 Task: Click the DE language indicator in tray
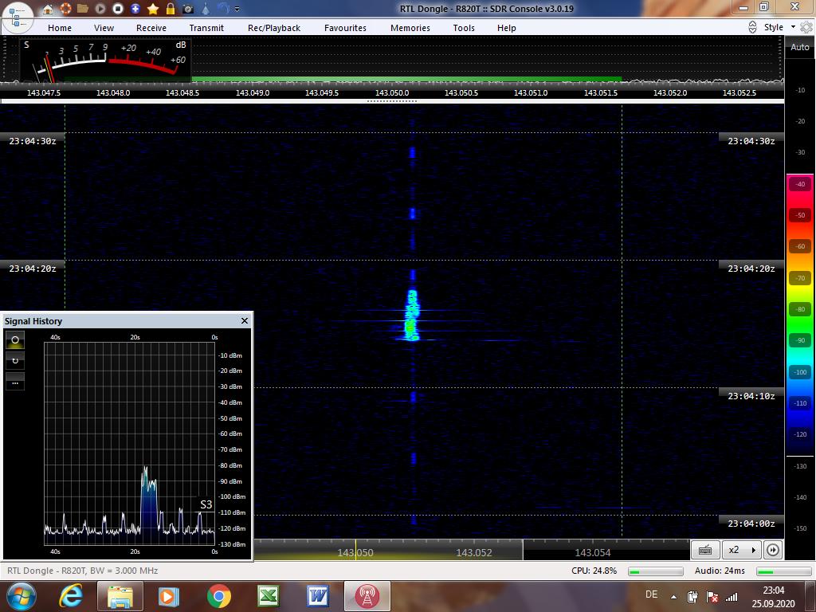(x=651, y=594)
